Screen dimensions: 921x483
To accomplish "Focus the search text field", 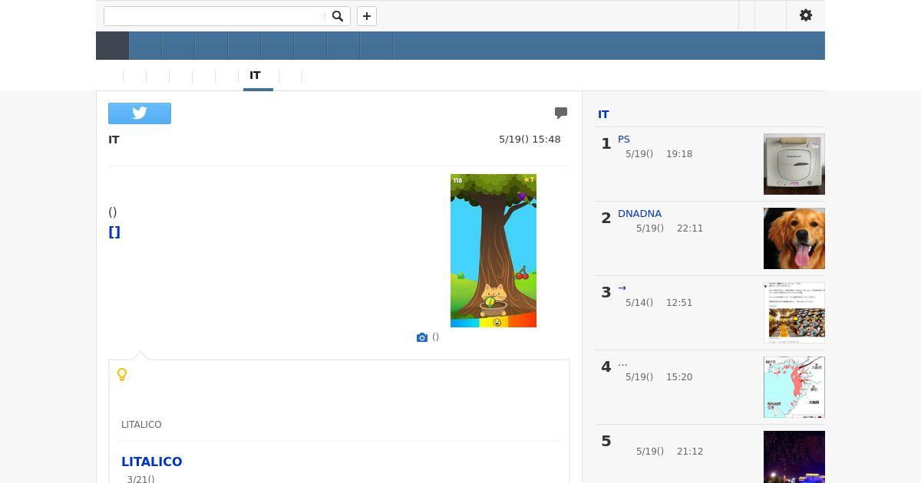I will 215,16.
